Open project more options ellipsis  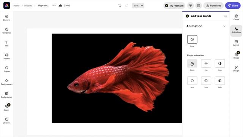(54, 5)
